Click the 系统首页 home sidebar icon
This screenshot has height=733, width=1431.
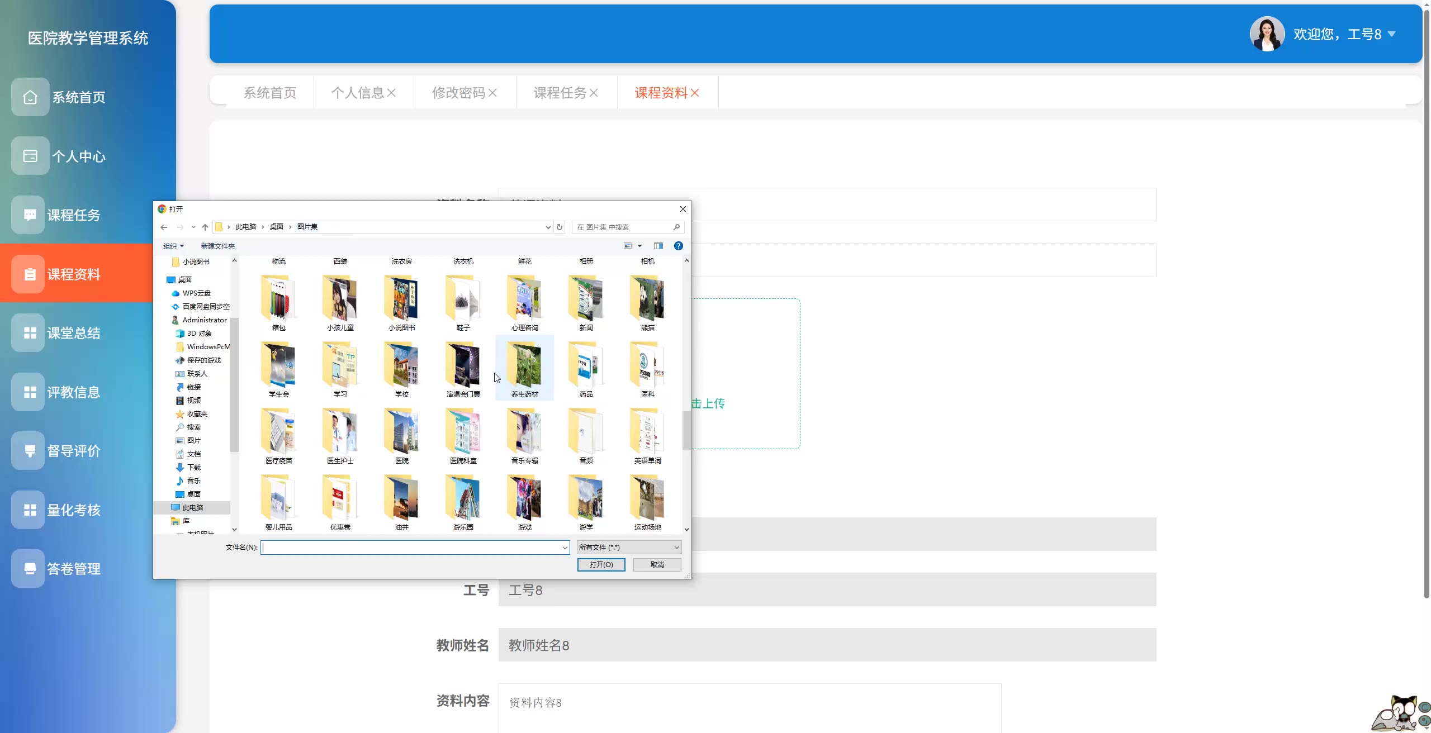click(x=30, y=97)
